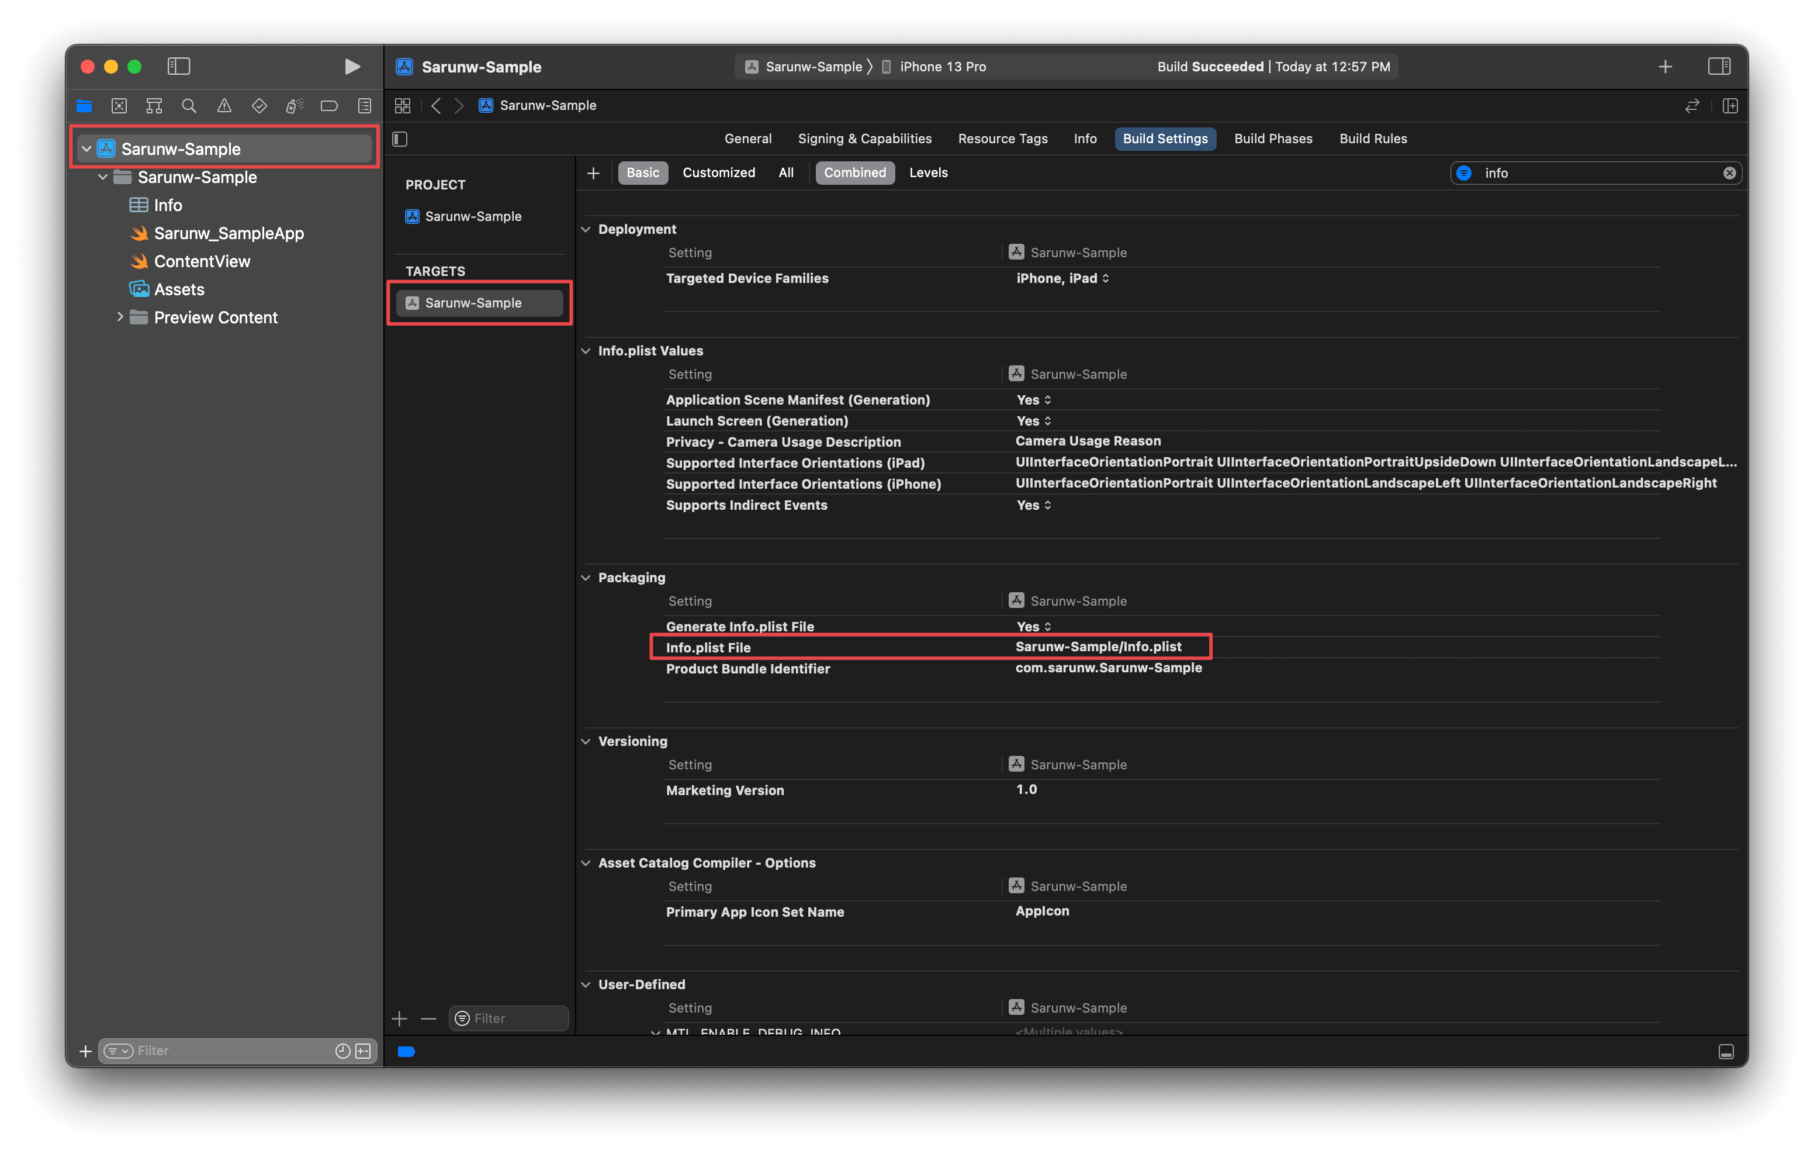Open the Breakpoint navigator icon
Screen dimensions: 1814x1154
(329, 106)
